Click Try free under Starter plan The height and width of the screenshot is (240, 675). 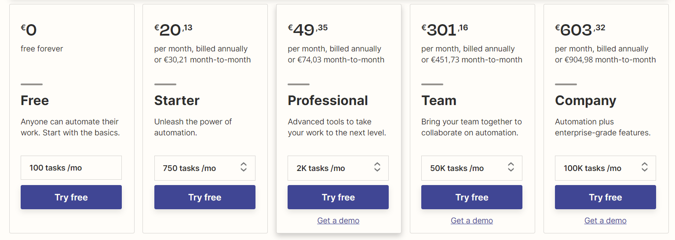pos(205,197)
